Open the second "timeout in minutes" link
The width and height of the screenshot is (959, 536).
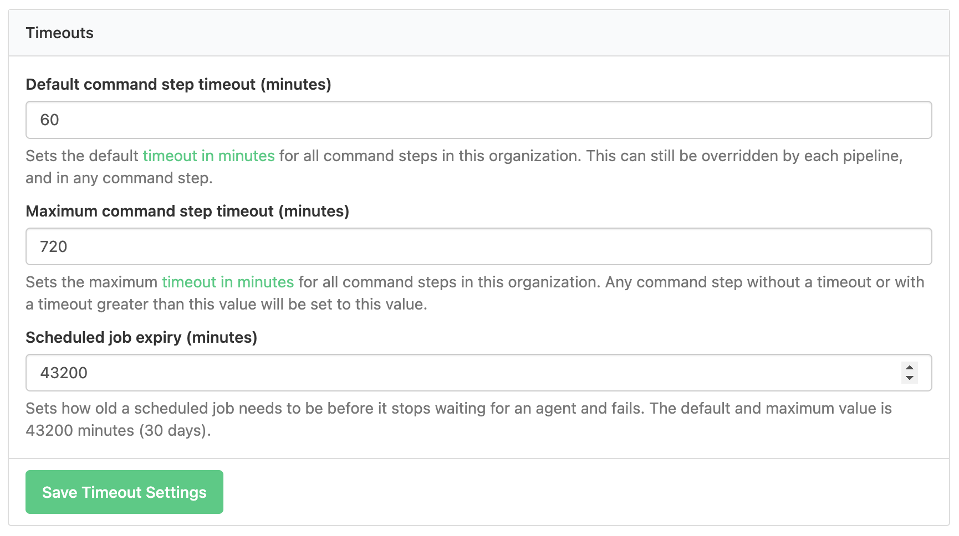click(x=228, y=282)
